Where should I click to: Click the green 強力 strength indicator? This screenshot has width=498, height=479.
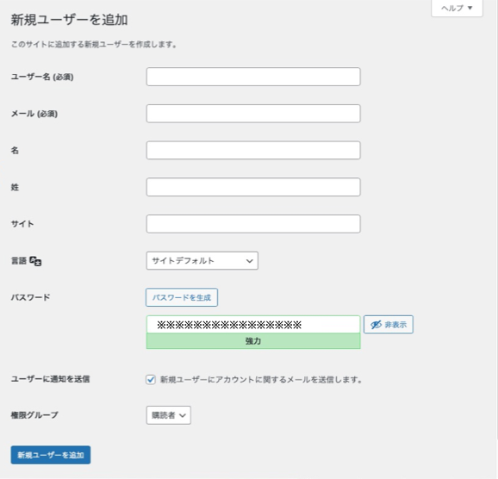[x=253, y=341]
